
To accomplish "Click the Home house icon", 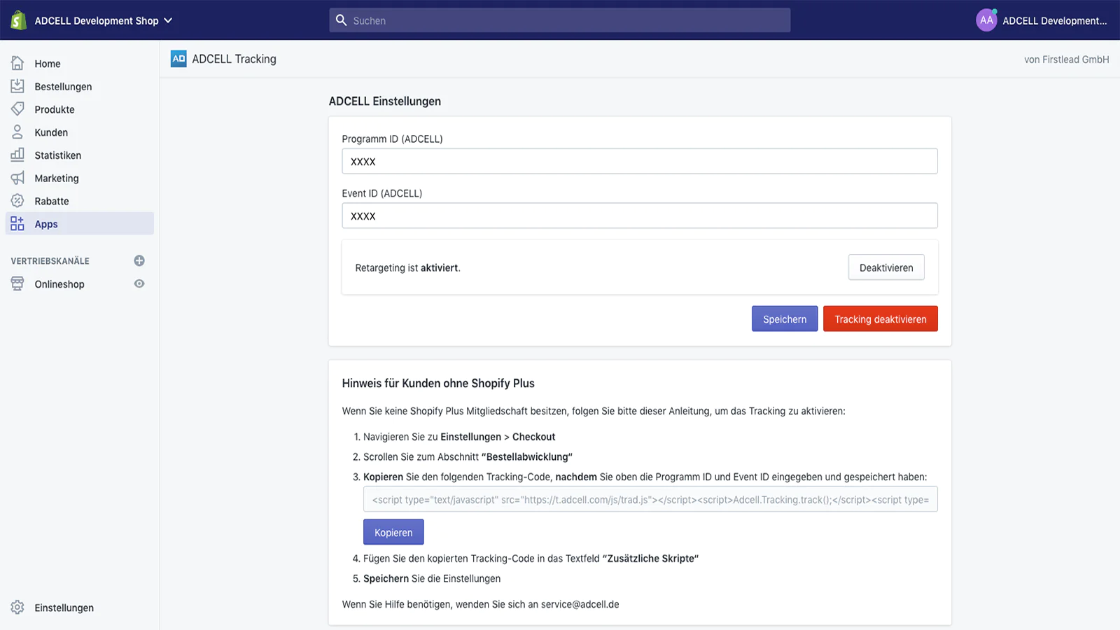I will tap(17, 63).
